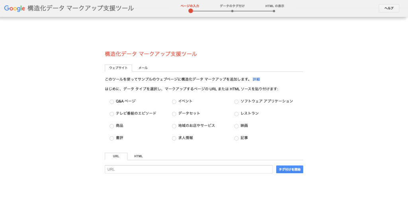This screenshot has height=224, width=408.
Task: Click the sentence starting with このツールを使って
Action: point(178,79)
